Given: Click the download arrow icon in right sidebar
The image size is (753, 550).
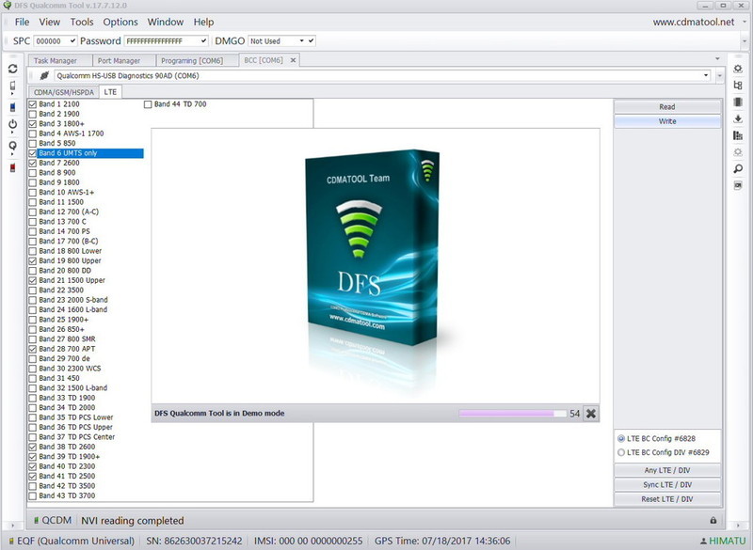Looking at the screenshot, I should coord(738,118).
